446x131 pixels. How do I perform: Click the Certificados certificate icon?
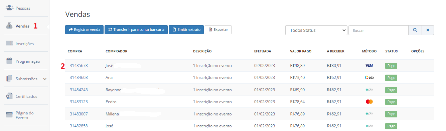coord(9,96)
